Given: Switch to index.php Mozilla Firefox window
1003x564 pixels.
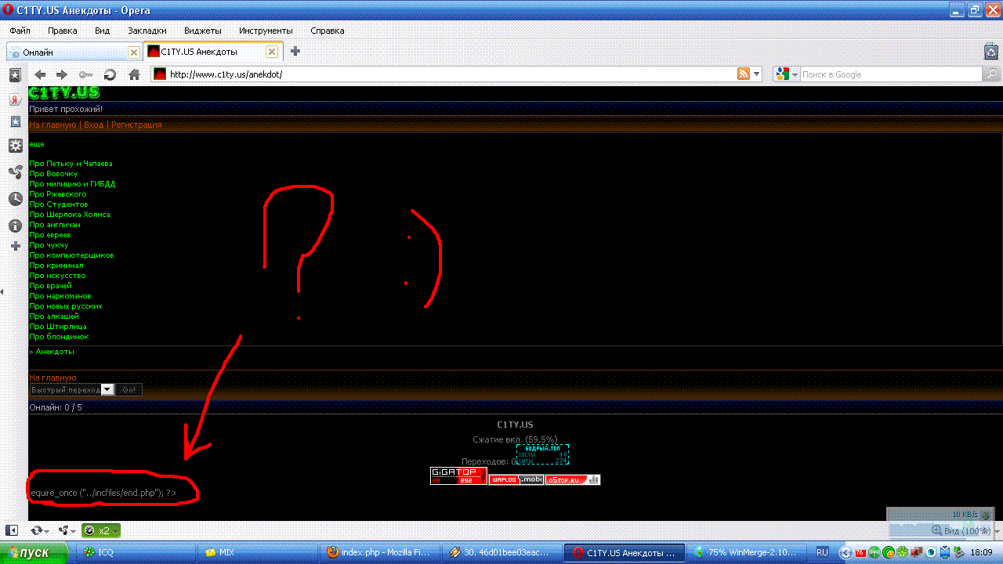Looking at the screenshot, I should [378, 552].
